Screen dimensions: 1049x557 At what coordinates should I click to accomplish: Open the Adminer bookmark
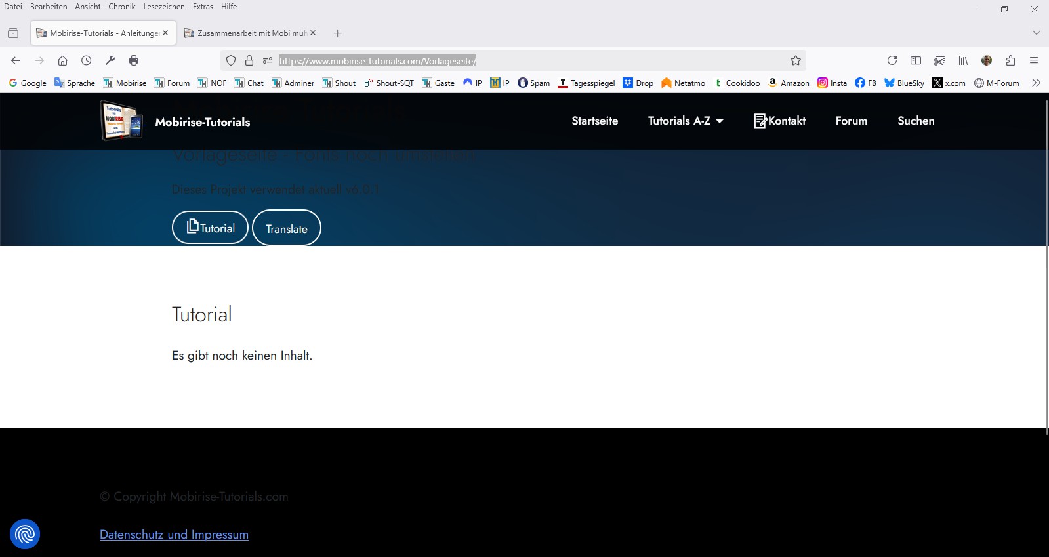pos(293,83)
